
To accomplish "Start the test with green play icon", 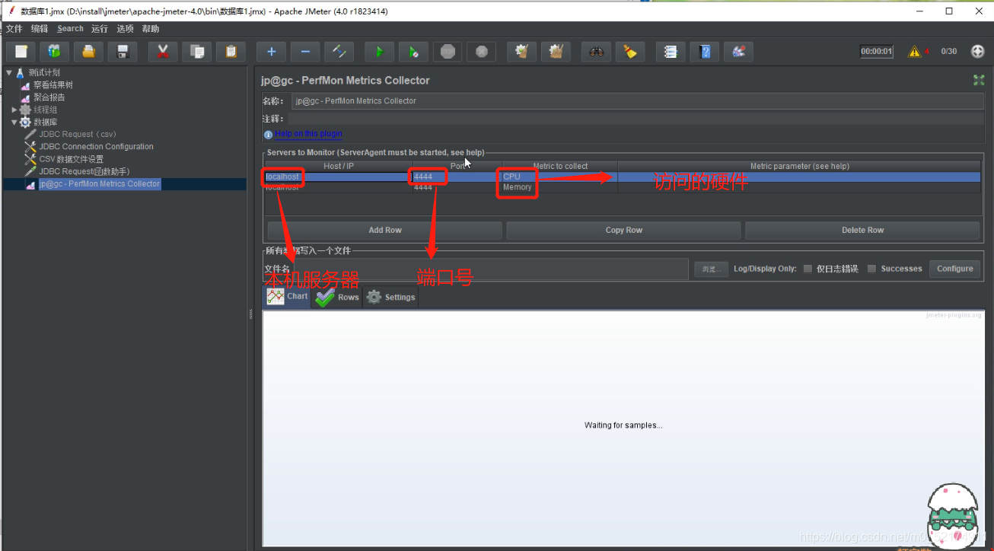I will [x=379, y=52].
